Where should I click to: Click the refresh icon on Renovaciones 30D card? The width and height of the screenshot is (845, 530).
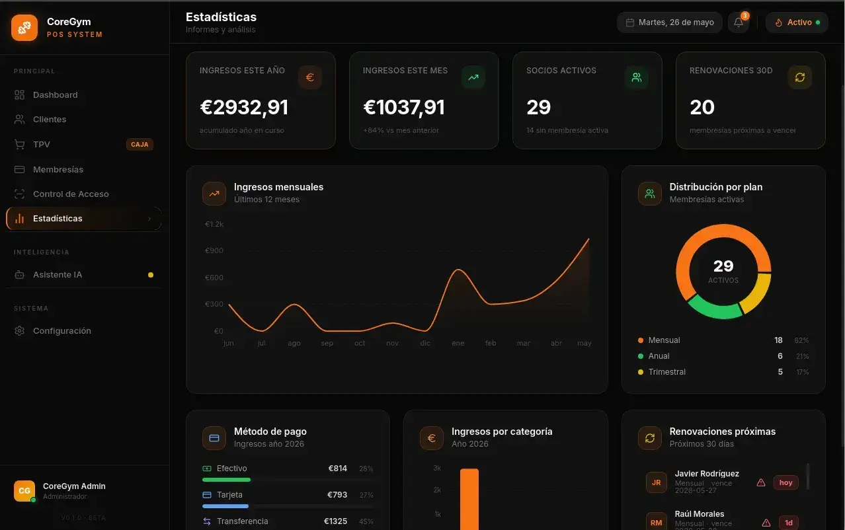click(800, 77)
